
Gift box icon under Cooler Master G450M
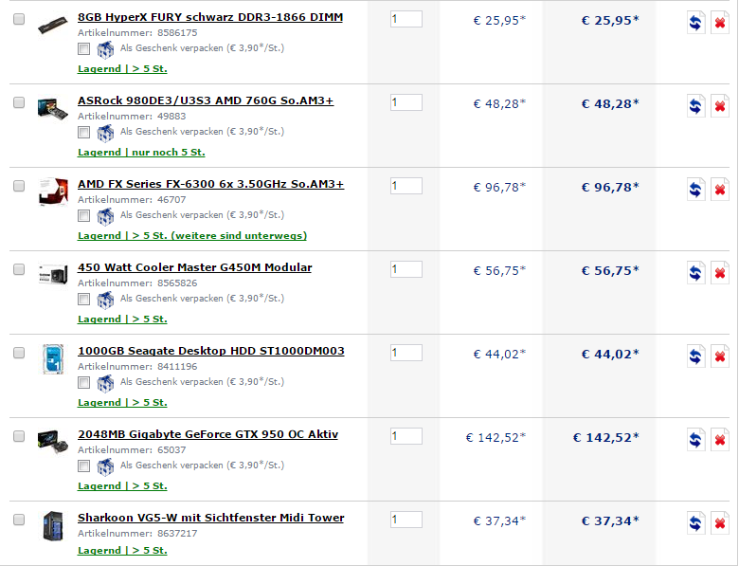105,300
